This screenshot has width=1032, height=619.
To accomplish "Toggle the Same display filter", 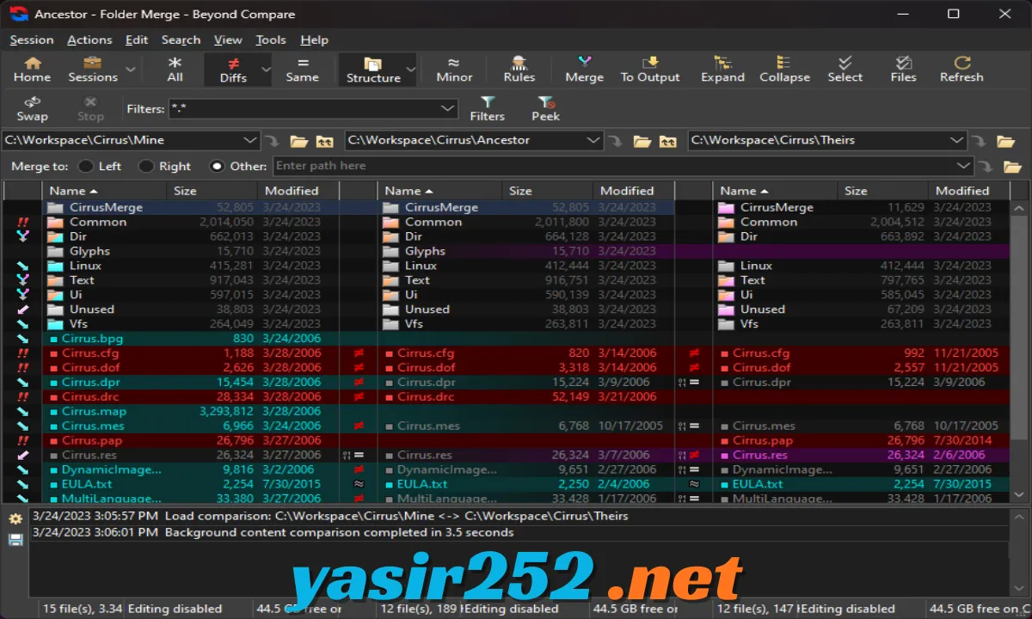I will 302,69.
